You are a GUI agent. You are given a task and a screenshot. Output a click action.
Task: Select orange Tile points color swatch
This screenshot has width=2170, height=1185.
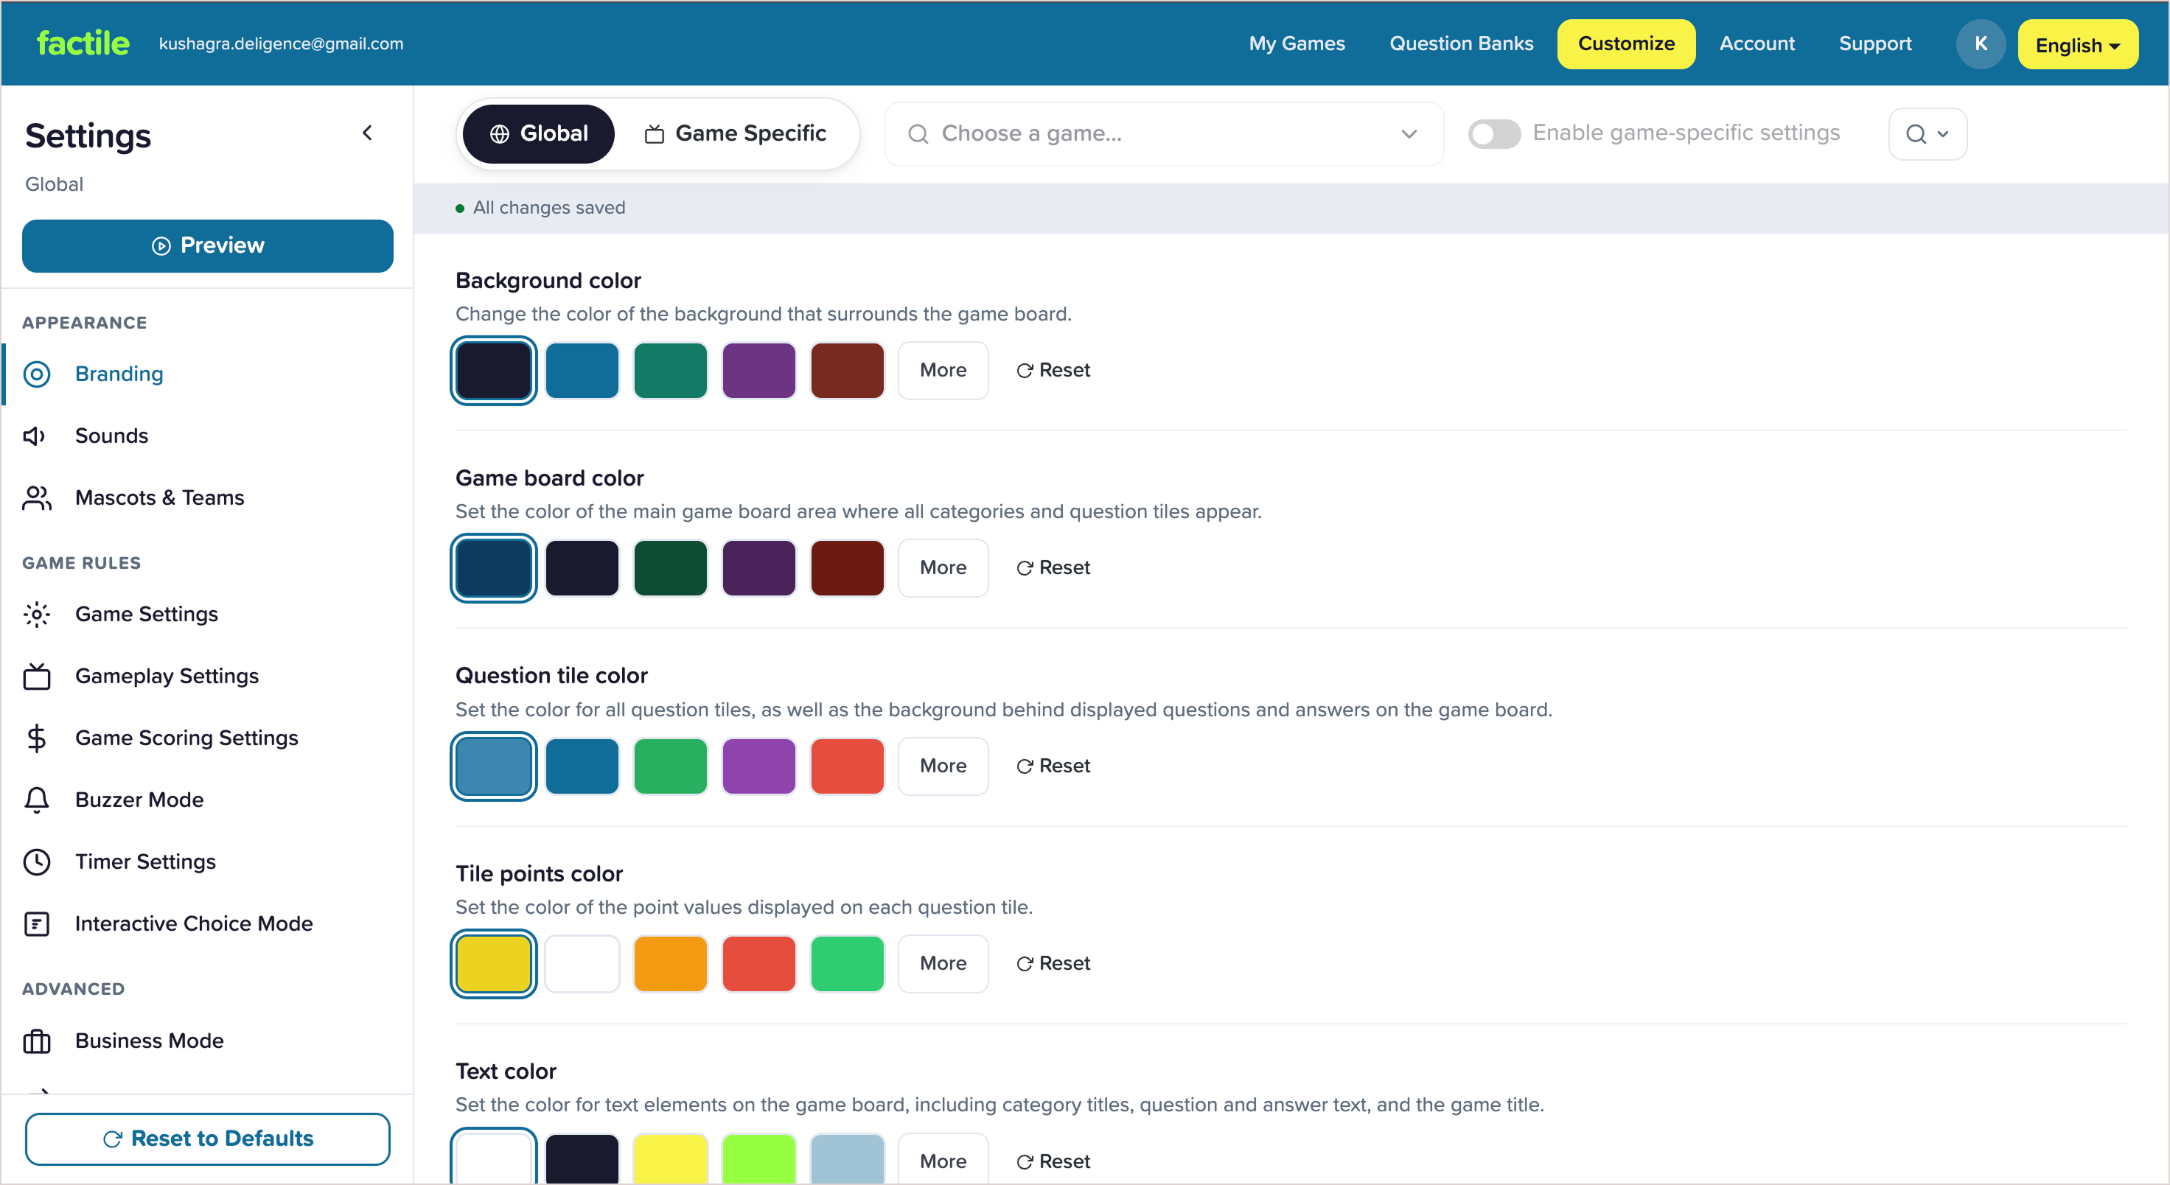pos(671,963)
